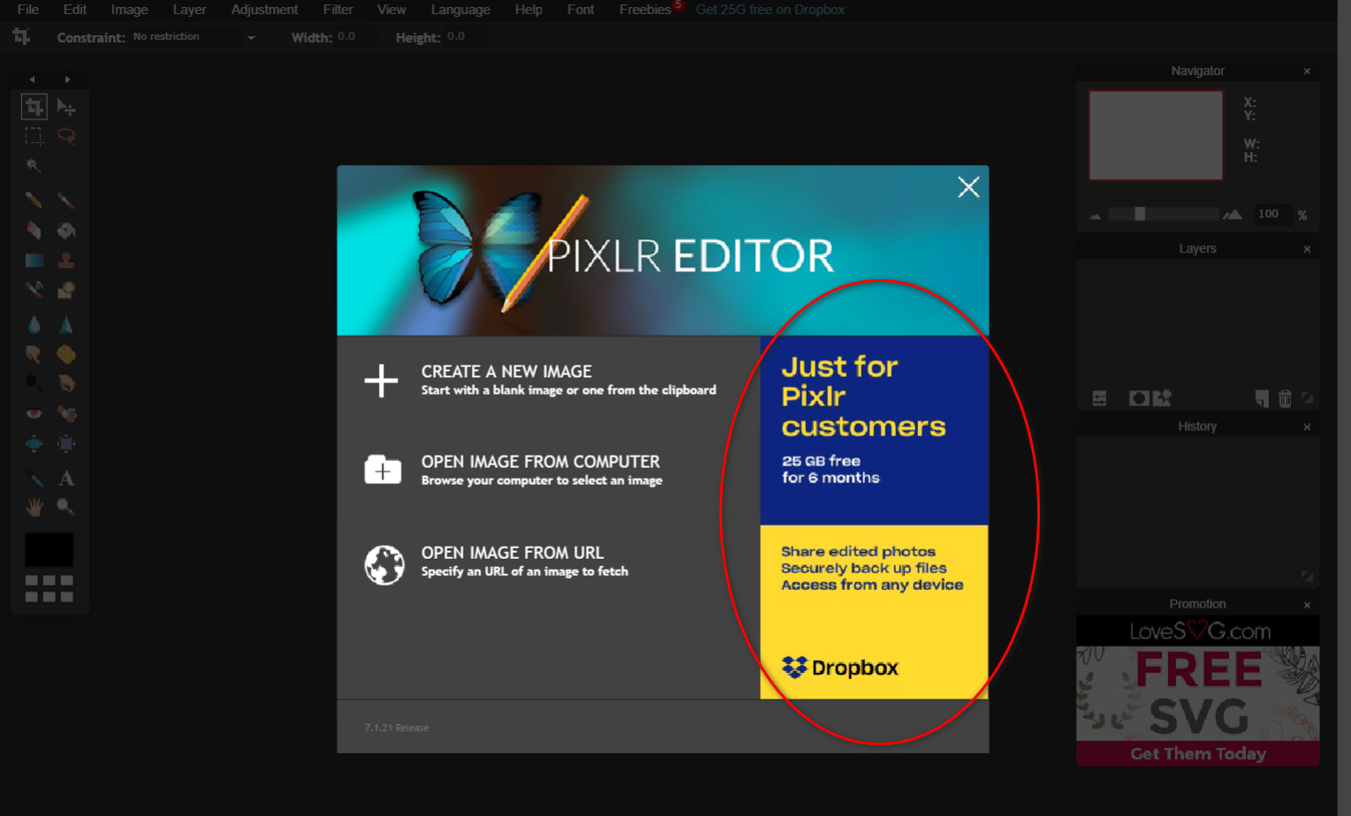Collapse toolbox with the left arrow
The height and width of the screenshot is (816, 1351).
tap(33, 79)
